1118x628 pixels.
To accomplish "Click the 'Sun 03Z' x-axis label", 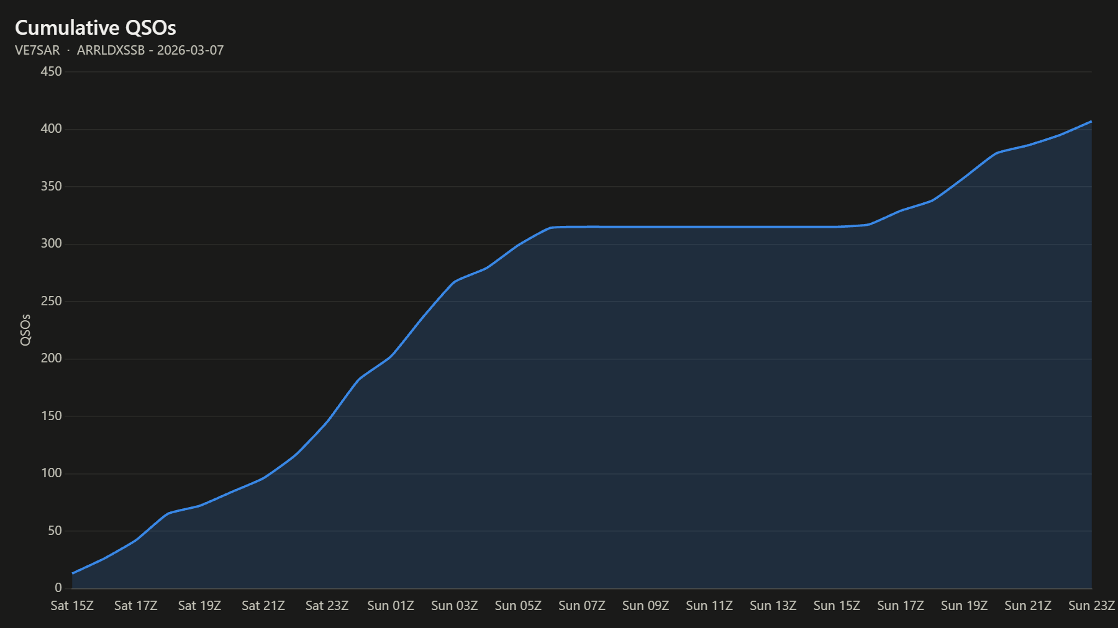I will click(x=455, y=606).
